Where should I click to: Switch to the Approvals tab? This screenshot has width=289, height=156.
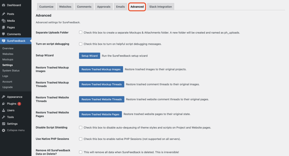pos(104,7)
